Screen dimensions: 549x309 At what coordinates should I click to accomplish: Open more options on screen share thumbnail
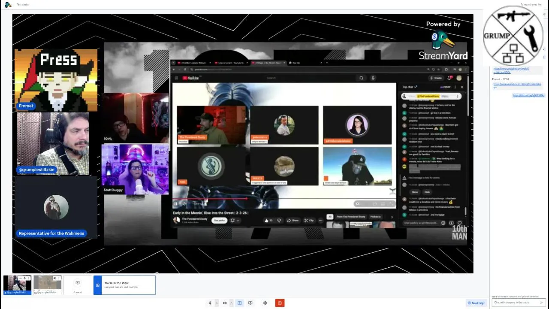point(58,278)
